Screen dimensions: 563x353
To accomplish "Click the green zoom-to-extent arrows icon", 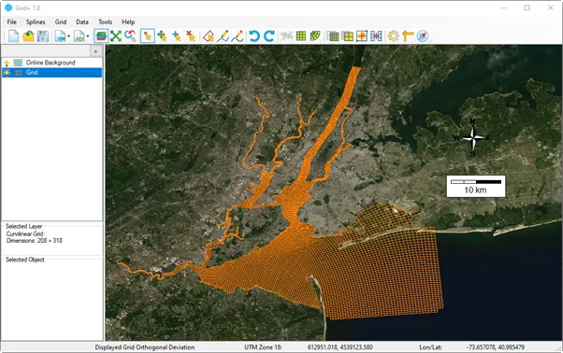I will tap(116, 35).
